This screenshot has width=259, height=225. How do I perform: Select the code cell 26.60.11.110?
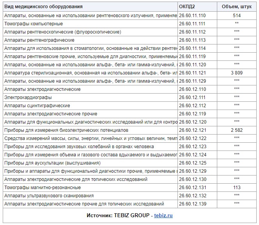tap(197, 16)
